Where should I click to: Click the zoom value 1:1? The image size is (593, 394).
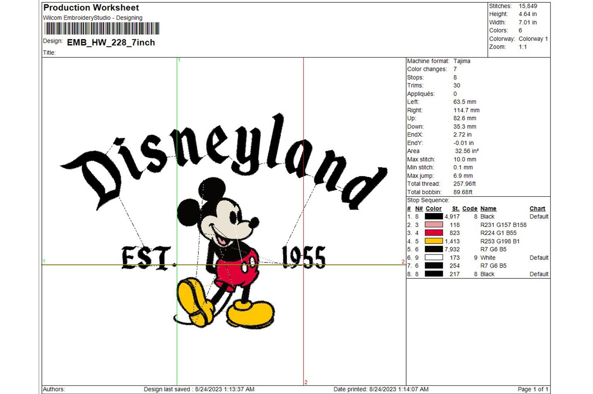point(523,47)
